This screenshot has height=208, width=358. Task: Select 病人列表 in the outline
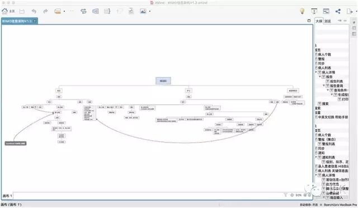pos(324,68)
